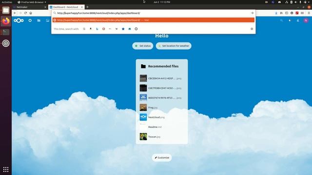Toggle Firefox sidebar view icon
Screen dimensions: 312x175
pyautogui.click(x=287, y=13)
